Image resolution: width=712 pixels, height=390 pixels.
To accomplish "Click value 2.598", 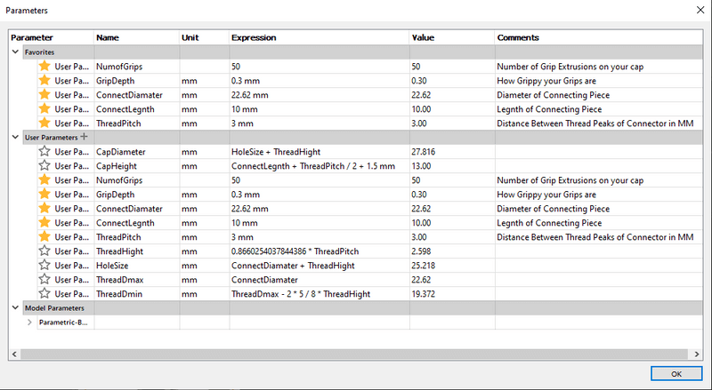I will pos(421,251).
